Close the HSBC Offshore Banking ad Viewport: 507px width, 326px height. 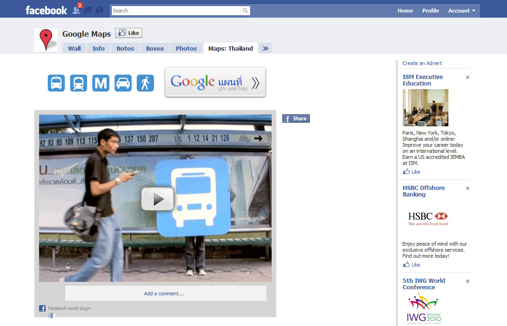[467, 189]
